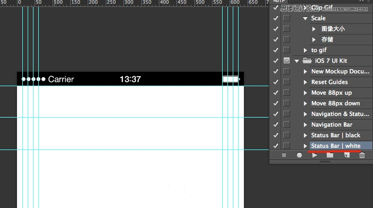Toggle the checkmark beside iOS 7 UI Kit

coord(276,61)
